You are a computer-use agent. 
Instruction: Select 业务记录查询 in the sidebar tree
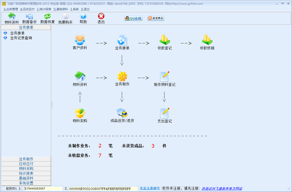click(21, 38)
